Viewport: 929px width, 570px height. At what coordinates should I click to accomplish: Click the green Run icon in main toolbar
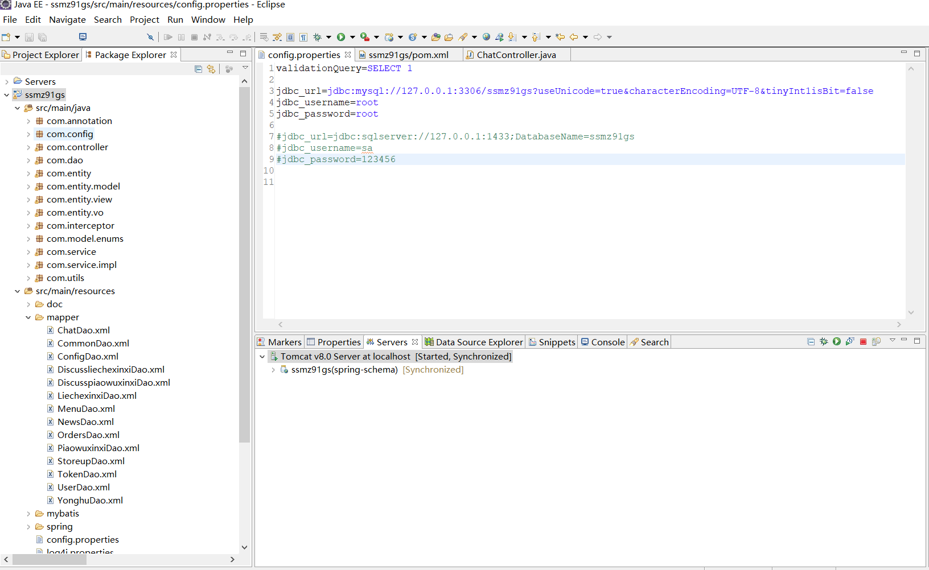tap(341, 37)
